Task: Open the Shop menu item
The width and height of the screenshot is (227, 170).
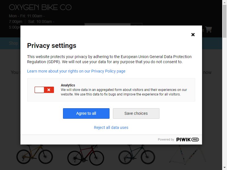Action: point(13,43)
